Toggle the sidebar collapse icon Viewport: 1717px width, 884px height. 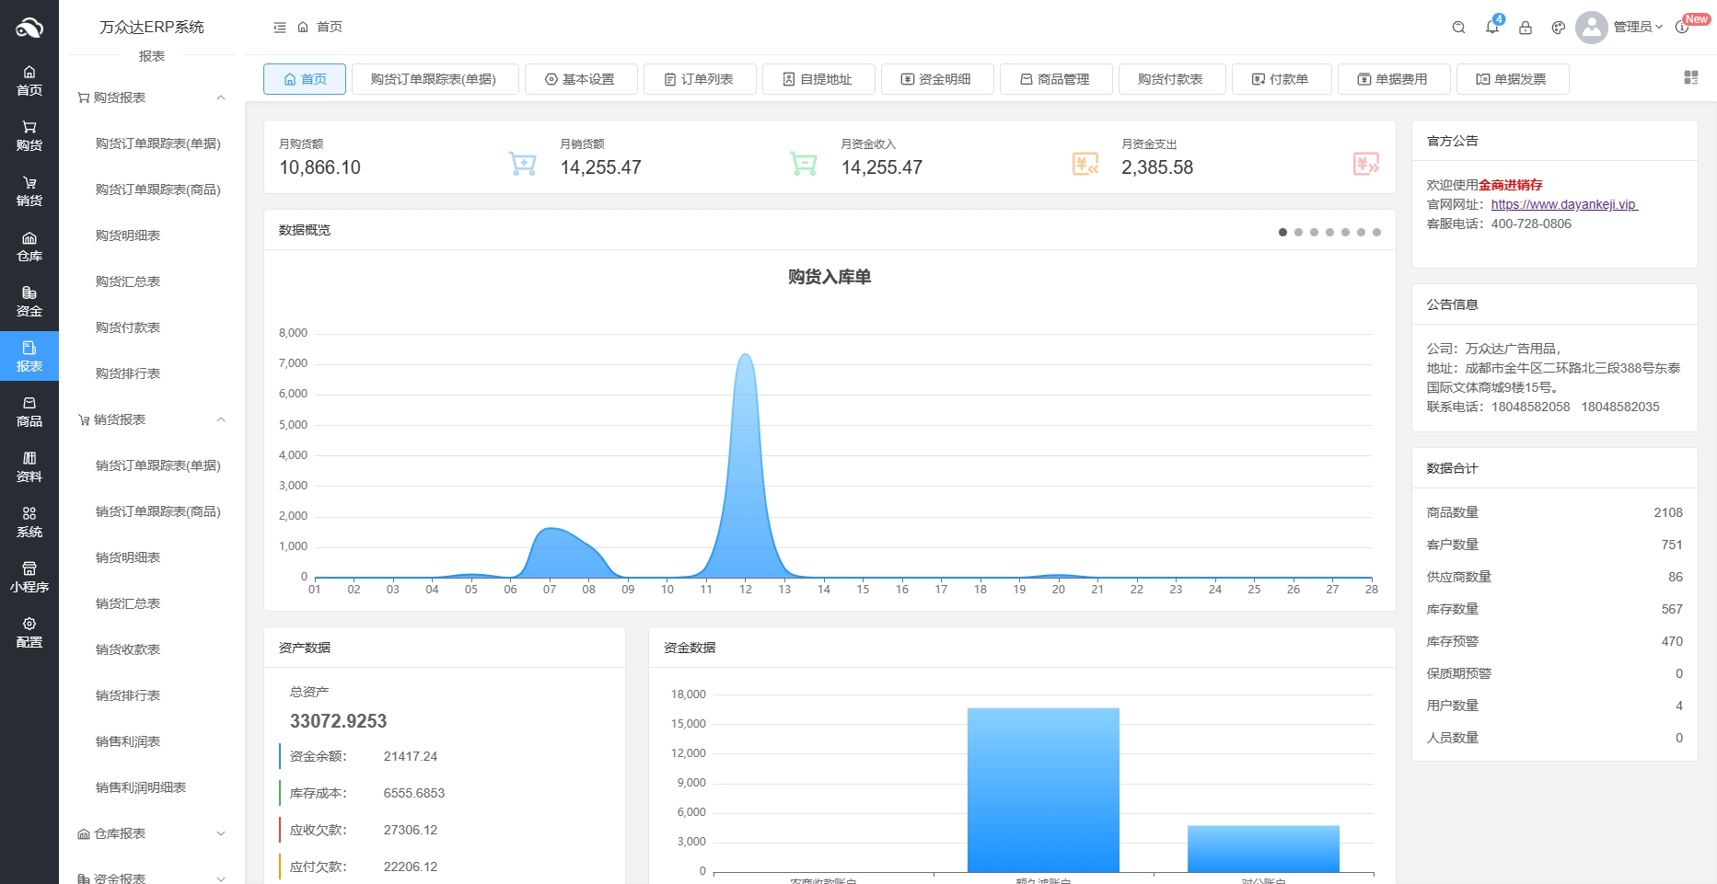tap(280, 28)
